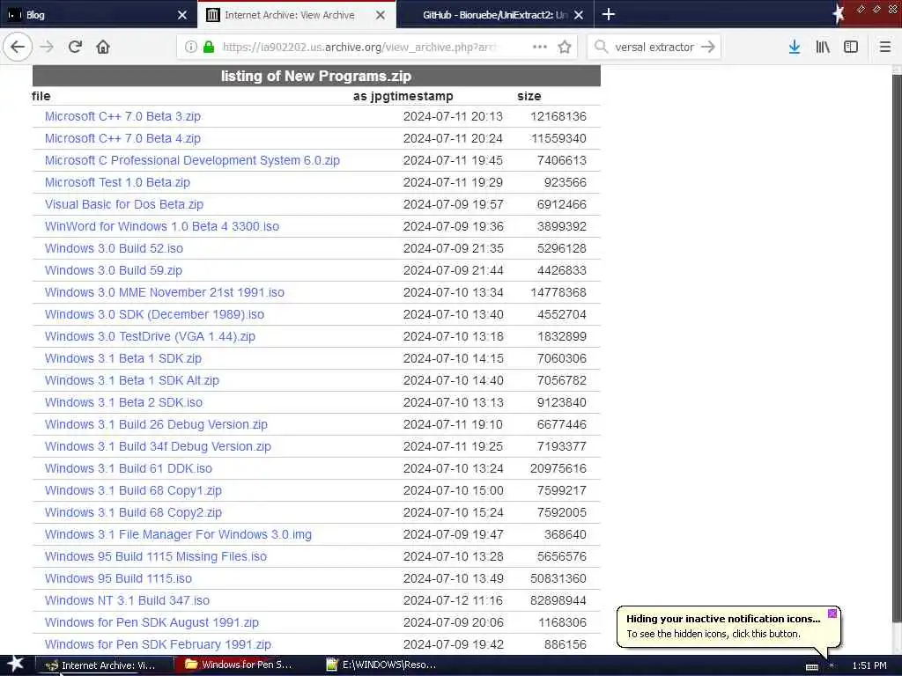Switch to the Blog tab
Viewport: 902px width, 676px height.
[98, 15]
